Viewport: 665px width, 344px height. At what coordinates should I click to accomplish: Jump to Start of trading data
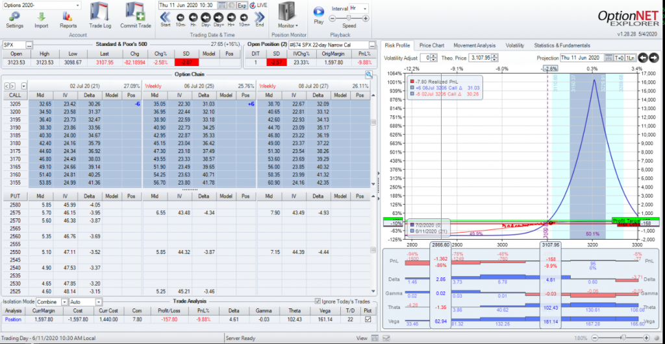coord(166,17)
